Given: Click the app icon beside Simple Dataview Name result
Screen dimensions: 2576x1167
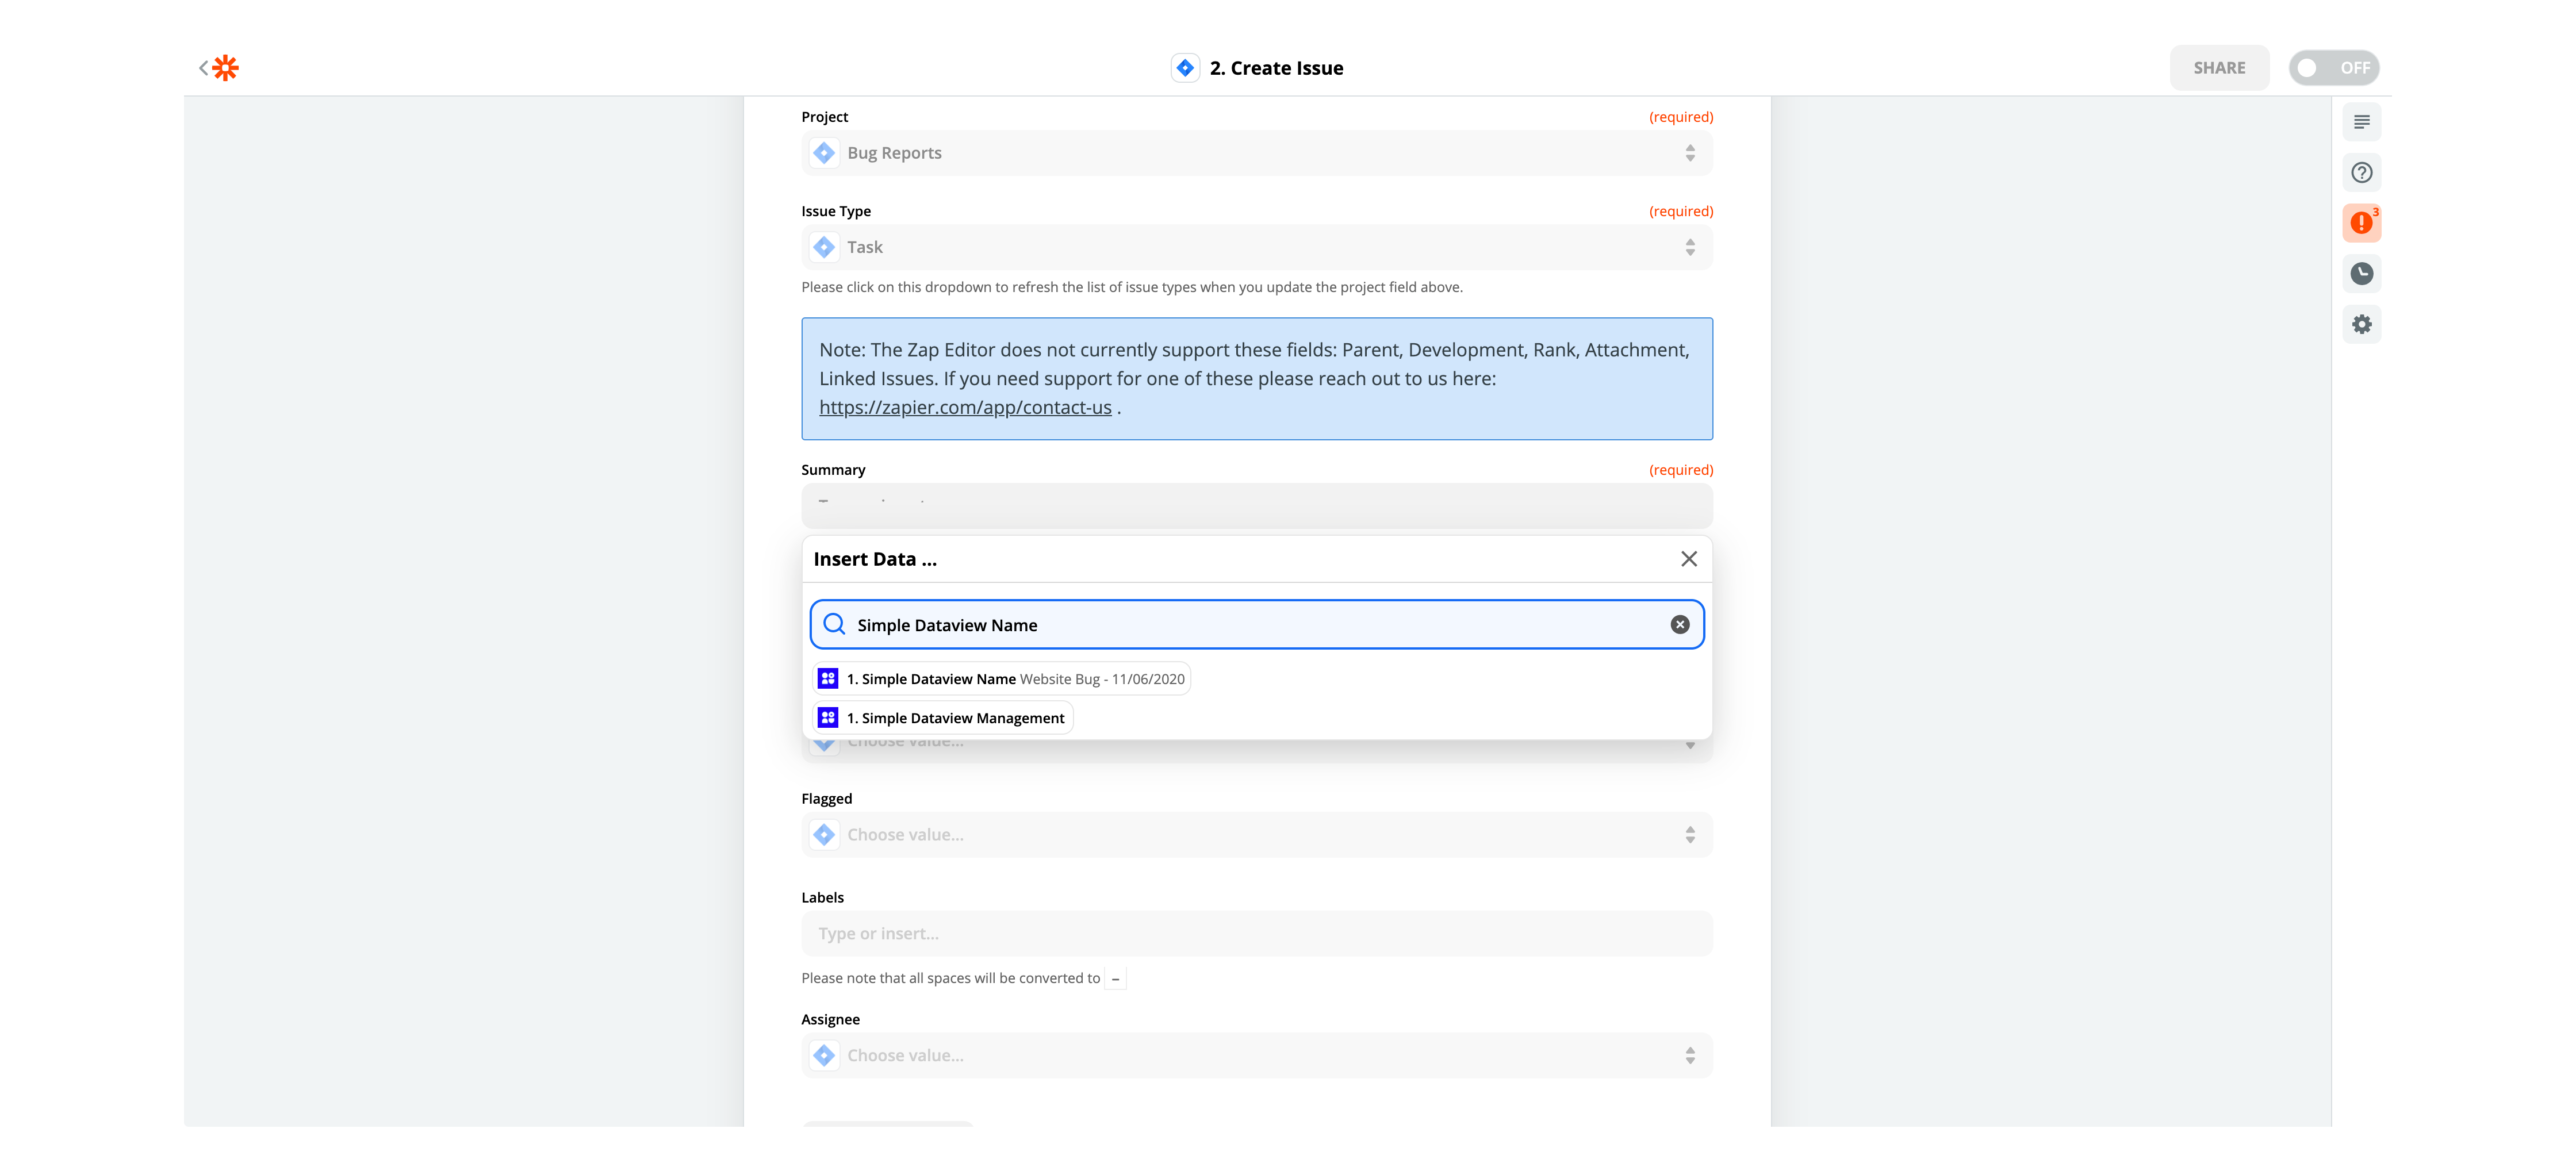Looking at the screenshot, I should tap(828, 679).
